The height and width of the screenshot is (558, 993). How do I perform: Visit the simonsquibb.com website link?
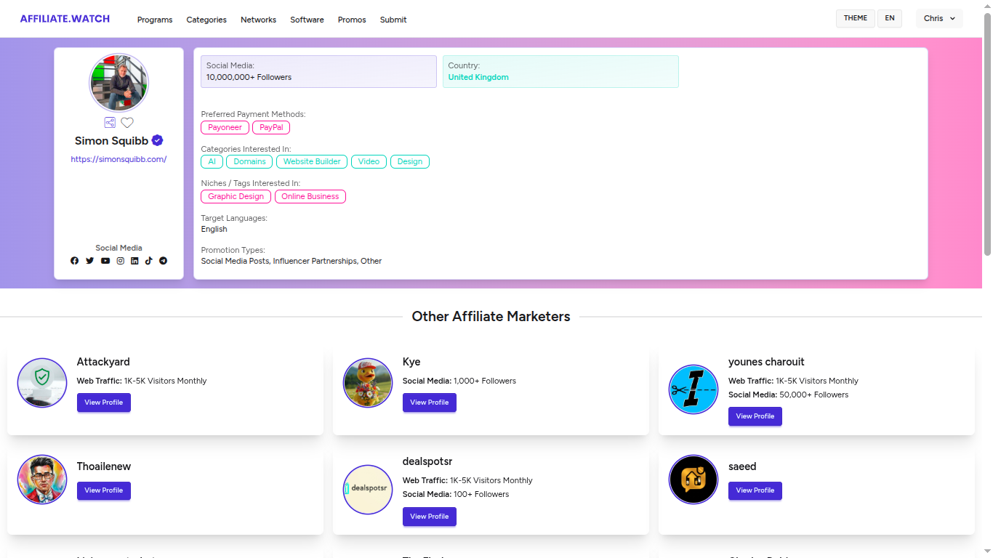tap(118, 159)
